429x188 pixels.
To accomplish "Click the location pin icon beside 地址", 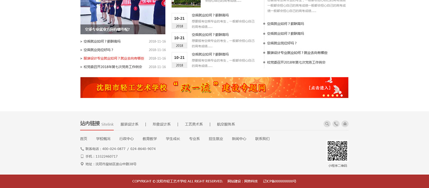I will (x=82, y=164).
